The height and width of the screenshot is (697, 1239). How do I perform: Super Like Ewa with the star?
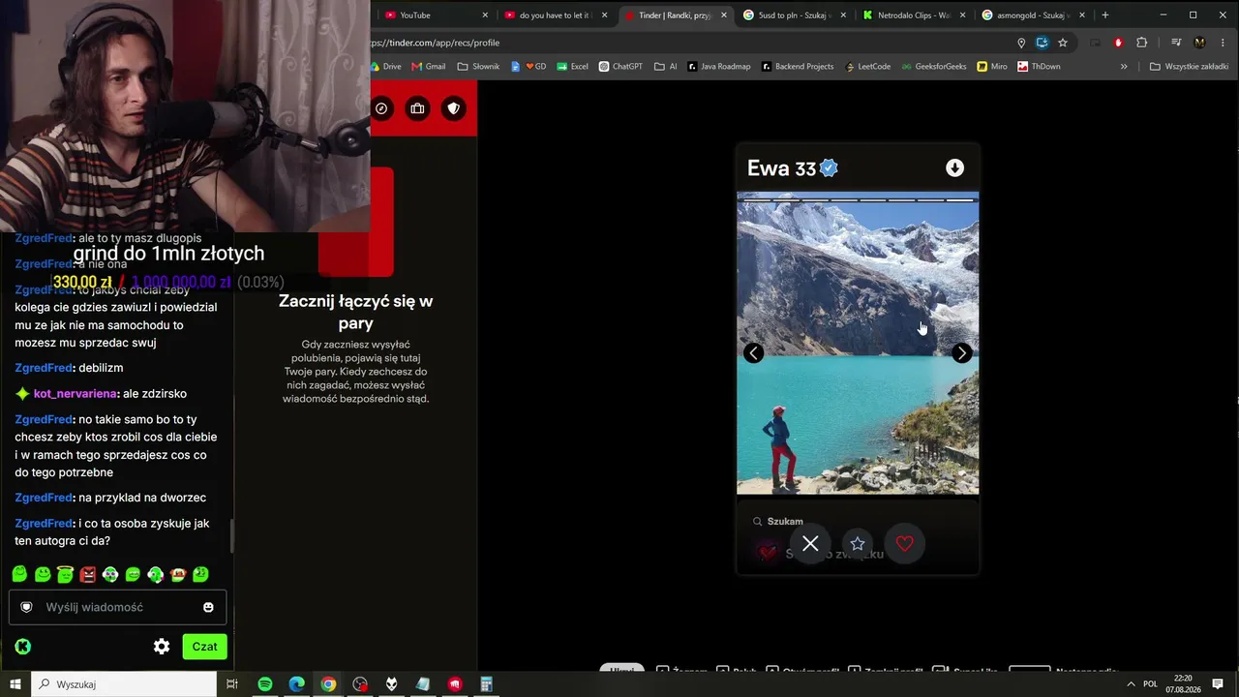click(858, 544)
